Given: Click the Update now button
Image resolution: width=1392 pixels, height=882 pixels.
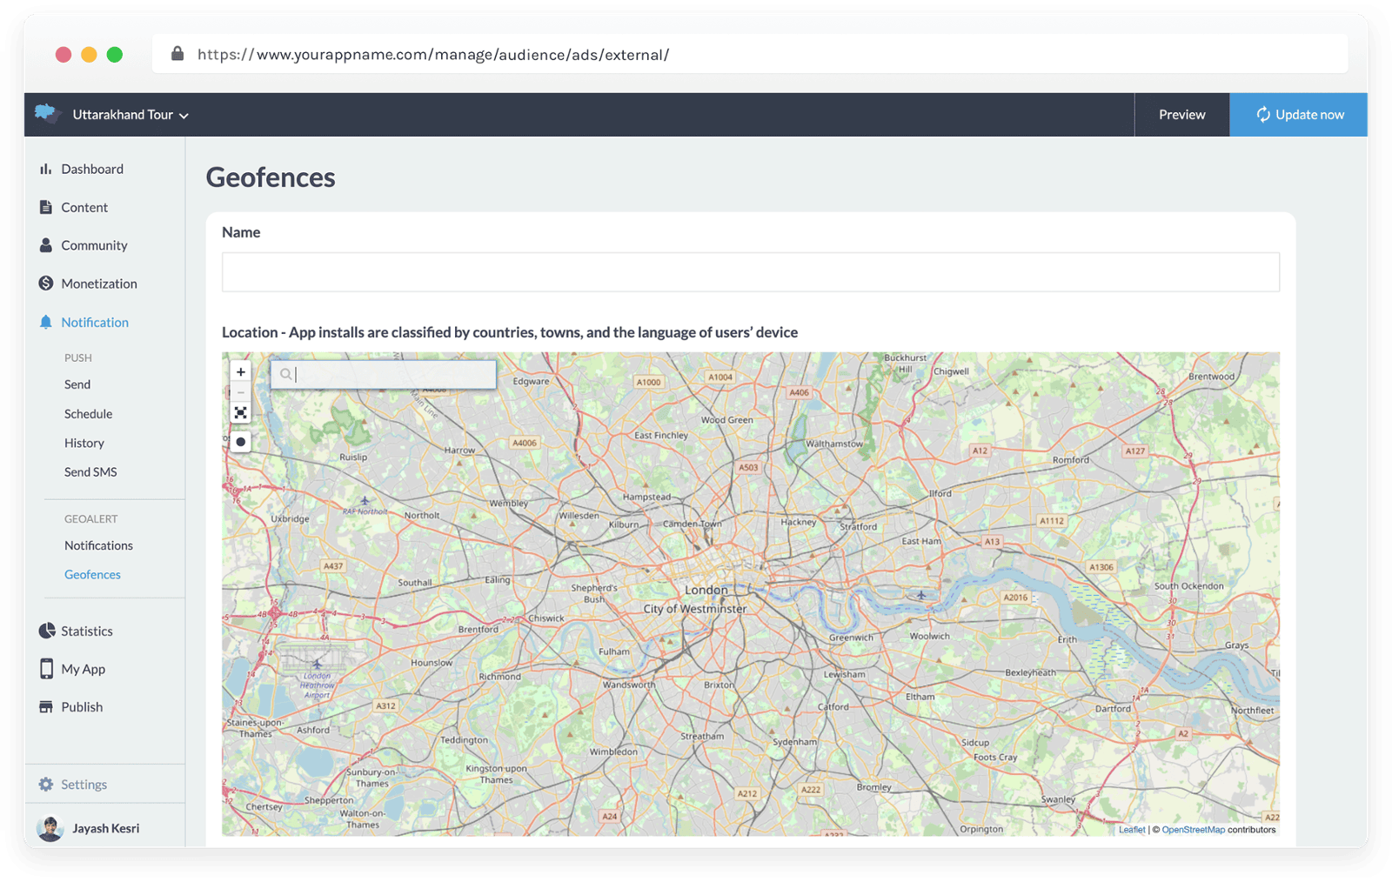Looking at the screenshot, I should tap(1299, 115).
